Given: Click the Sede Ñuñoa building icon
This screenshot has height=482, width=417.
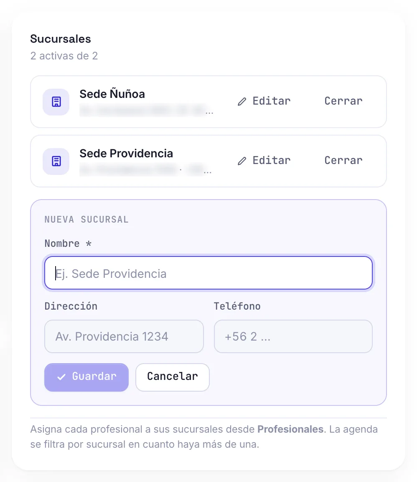Looking at the screenshot, I should tap(56, 102).
